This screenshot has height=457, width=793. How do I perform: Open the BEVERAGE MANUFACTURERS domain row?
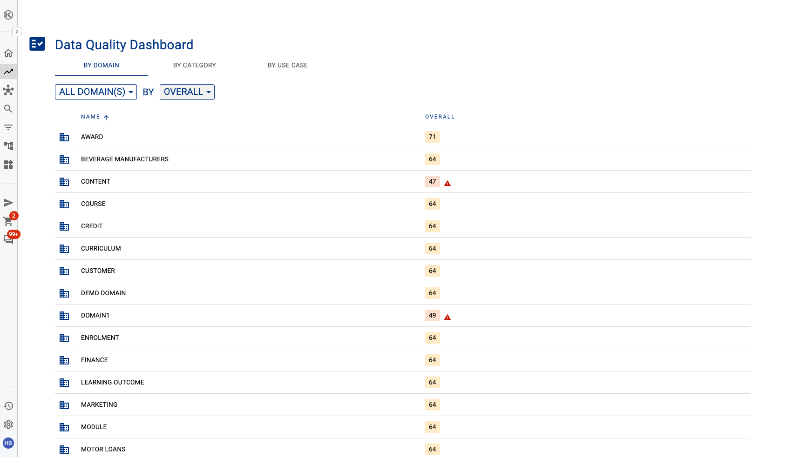(125, 159)
